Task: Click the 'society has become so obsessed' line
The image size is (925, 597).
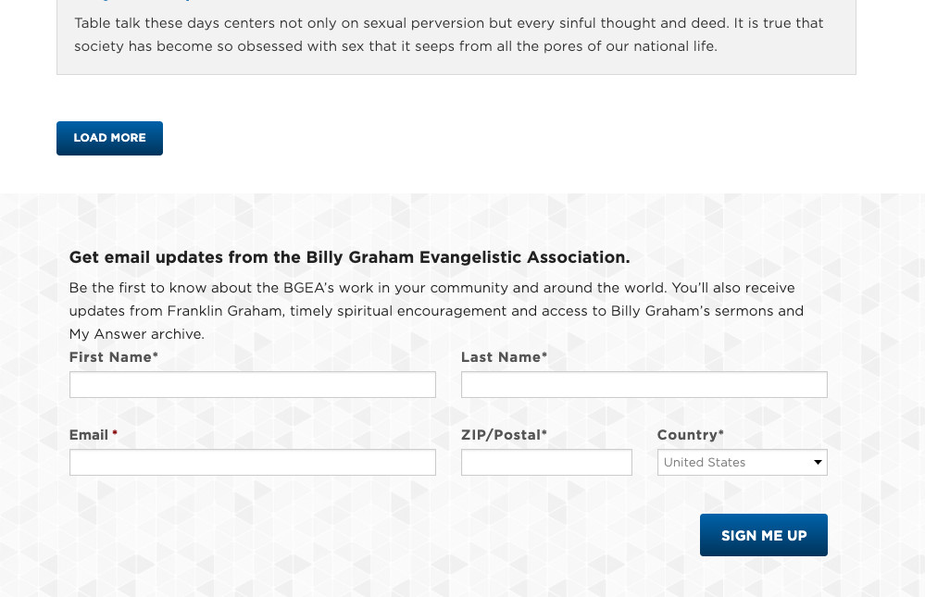Action: [395, 46]
